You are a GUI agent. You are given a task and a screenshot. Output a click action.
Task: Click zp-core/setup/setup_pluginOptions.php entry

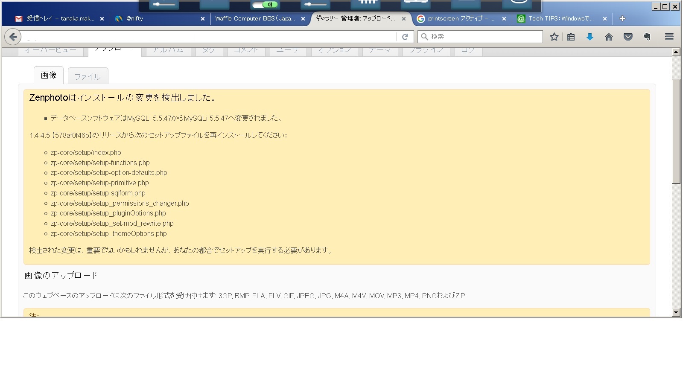point(108,213)
